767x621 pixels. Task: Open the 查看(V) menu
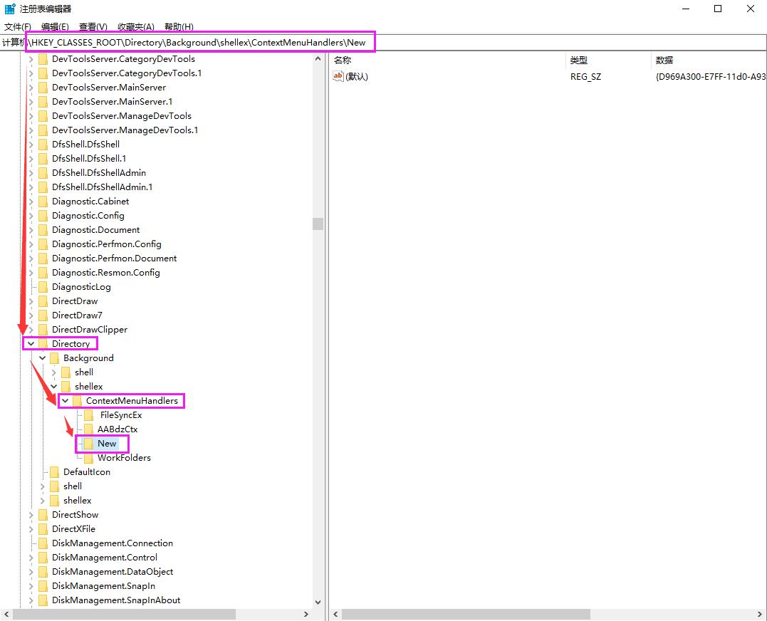click(x=93, y=27)
